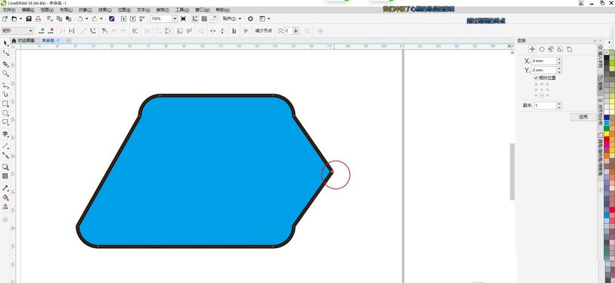Expand the 矩形 selection mode dropdown

coord(17,31)
